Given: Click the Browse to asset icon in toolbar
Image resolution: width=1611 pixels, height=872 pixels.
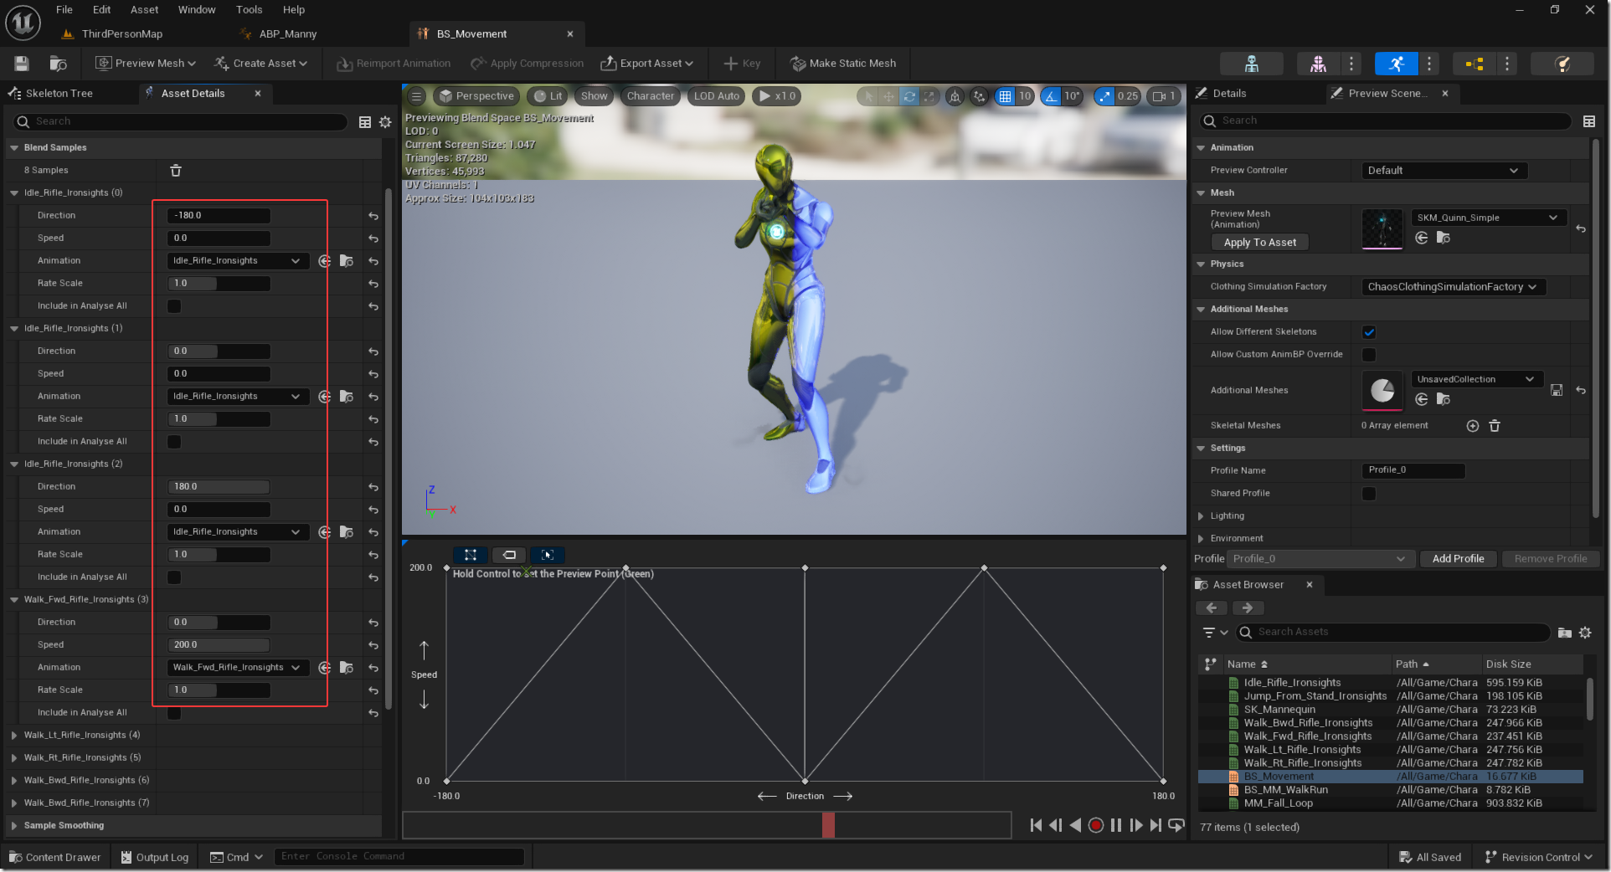Looking at the screenshot, I should [58, 64].
